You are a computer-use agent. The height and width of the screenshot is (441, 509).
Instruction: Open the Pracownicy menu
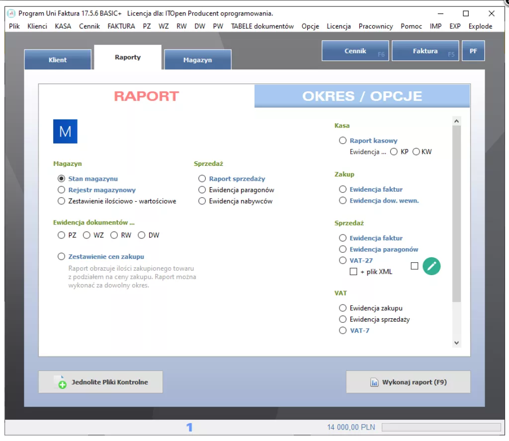[x=376, y=26]
